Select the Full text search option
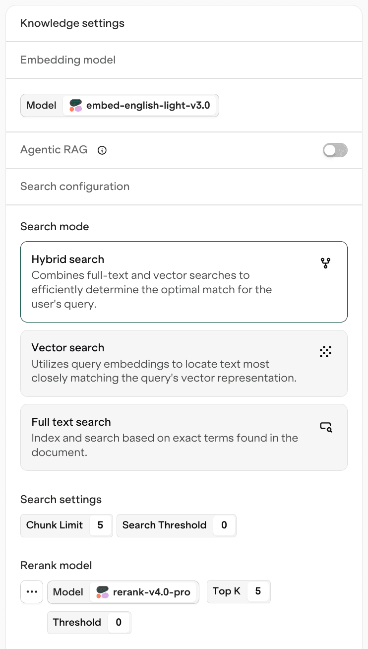 click(x=184, y=437)
